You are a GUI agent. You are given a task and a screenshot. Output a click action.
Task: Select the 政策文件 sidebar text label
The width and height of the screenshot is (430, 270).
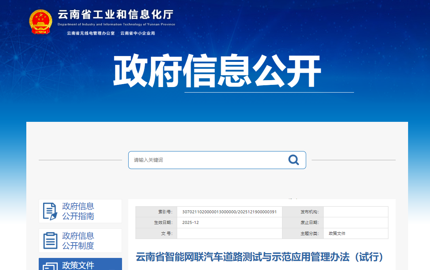point(78,265)
